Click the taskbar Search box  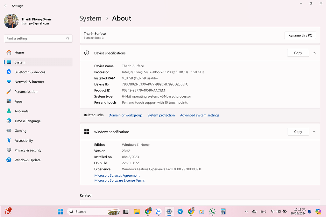[x=94, y=212]
